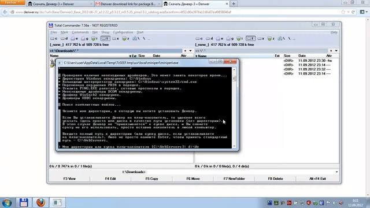Sort right panel by Date column

pyautogui.click(x=302, y=56)
